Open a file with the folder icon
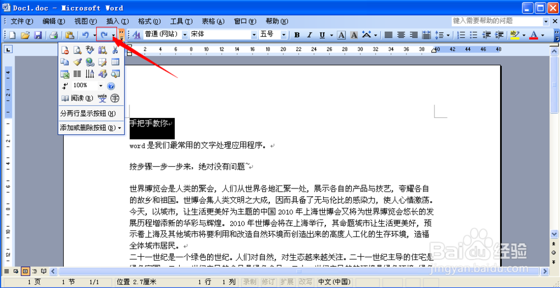Image resolution: width=560 pixels, height=288 pixels. point(25,35)
